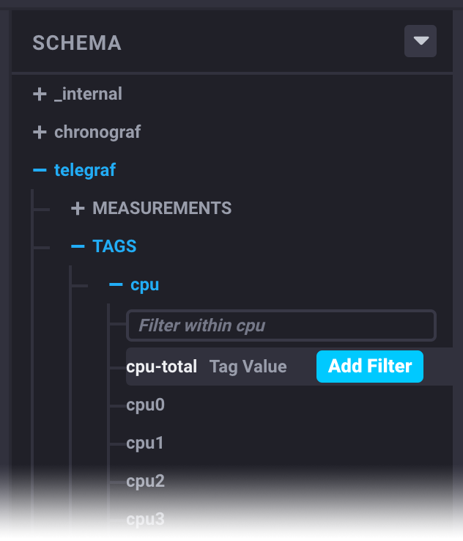The image size is (463, 541).
Task: Click the minus icon beside telegraf
Action: pyautogui.click(x=40, y=170)
